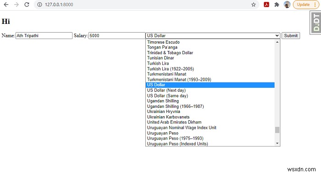Screen dimensions: 321x174
Task: Choose US Dollar (Next day) option
Action: (210, 90)
